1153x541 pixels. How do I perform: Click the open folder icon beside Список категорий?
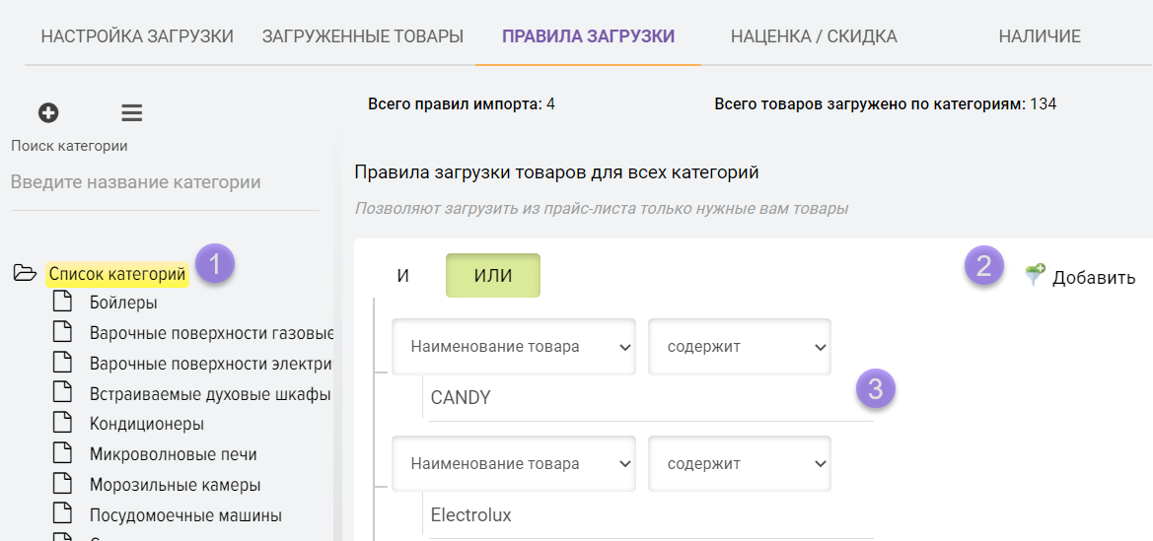pyautogui.click(x=25, y=274)
